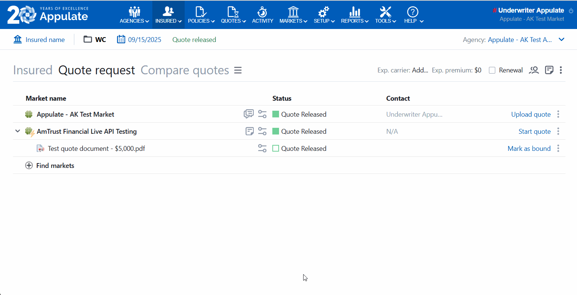This screenshot has height=295, width=577.
Task: Open the Appulate - AK Test A... agency link
Action: pyautogui.click(x=520, y=40)
